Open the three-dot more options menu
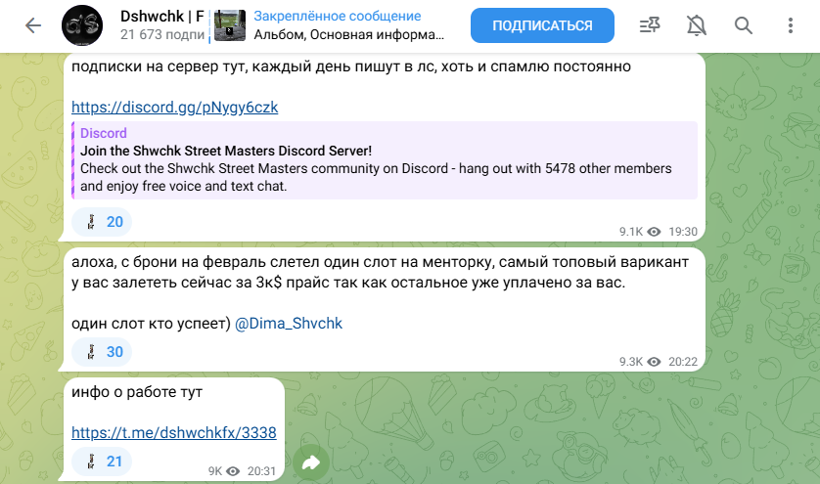This screenshot has height=484, width=820. click(x=791, y=25)
